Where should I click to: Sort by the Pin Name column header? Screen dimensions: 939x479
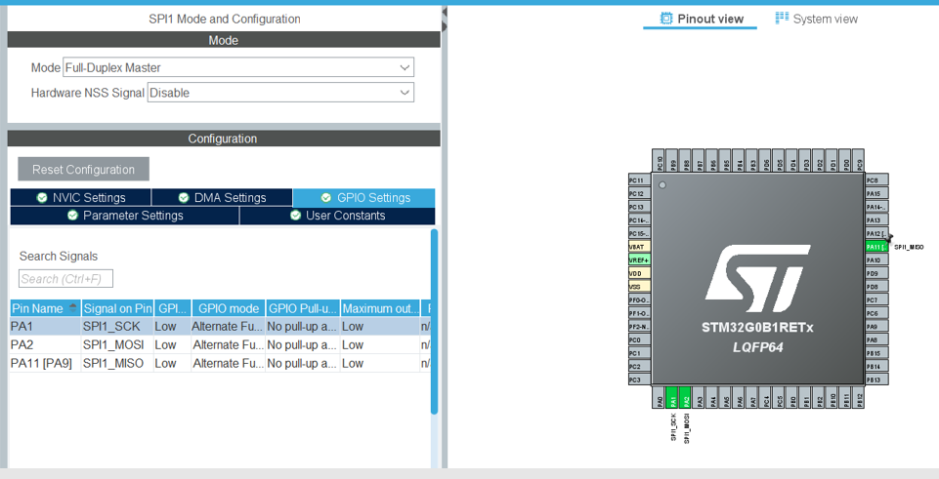(46, 308)
